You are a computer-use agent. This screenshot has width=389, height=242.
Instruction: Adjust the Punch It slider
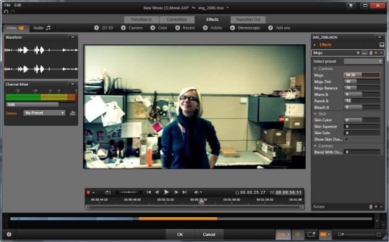(x=362, y=101)
